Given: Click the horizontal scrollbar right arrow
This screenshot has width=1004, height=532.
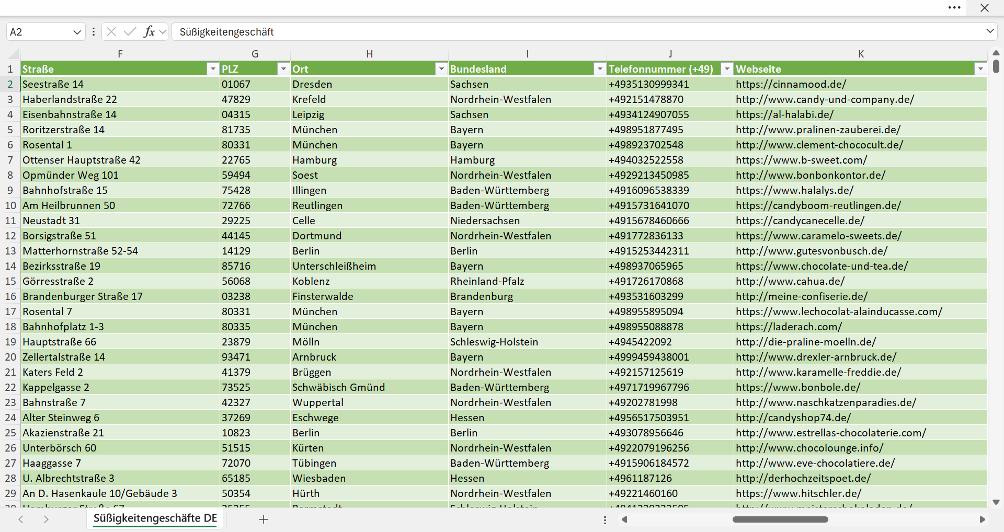Looking at the screenshot, I should point(982,519).
